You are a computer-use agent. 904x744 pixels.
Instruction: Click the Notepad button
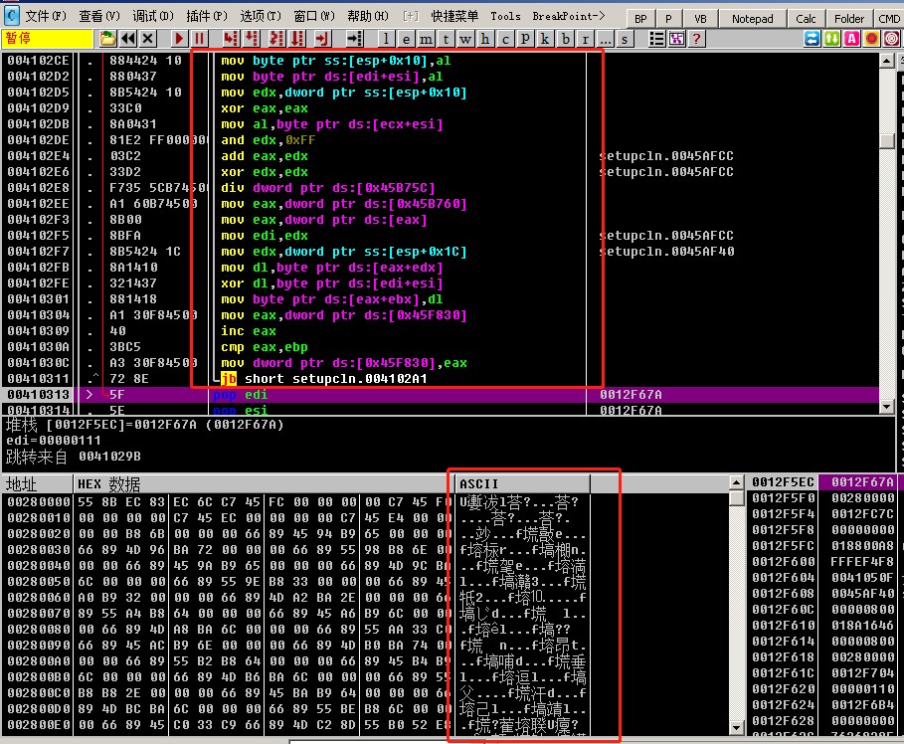click(752, 19)
